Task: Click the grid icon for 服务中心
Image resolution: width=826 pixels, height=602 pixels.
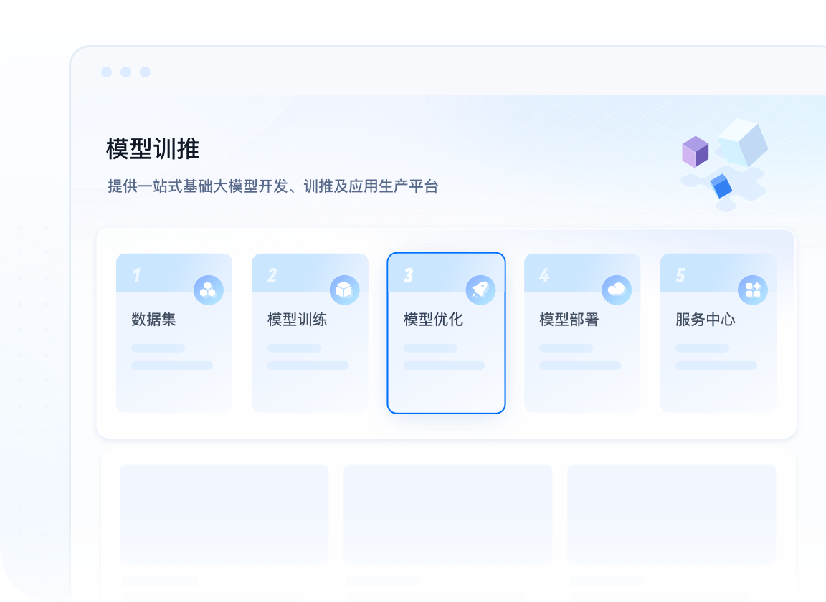Action: coord(753,290)
